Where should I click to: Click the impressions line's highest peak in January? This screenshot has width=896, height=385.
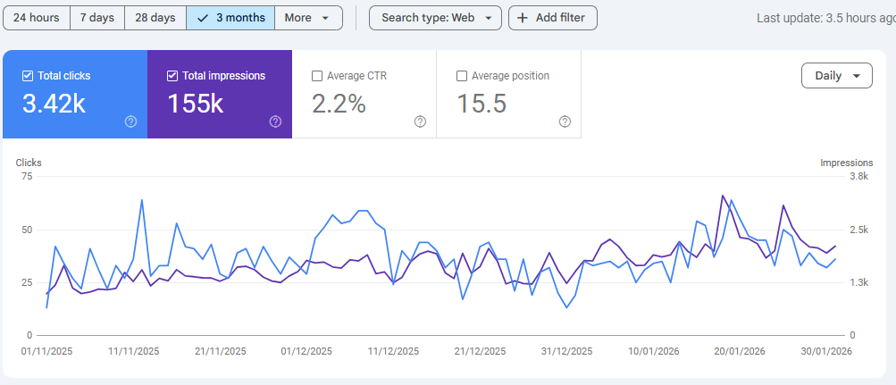[722, 195]
